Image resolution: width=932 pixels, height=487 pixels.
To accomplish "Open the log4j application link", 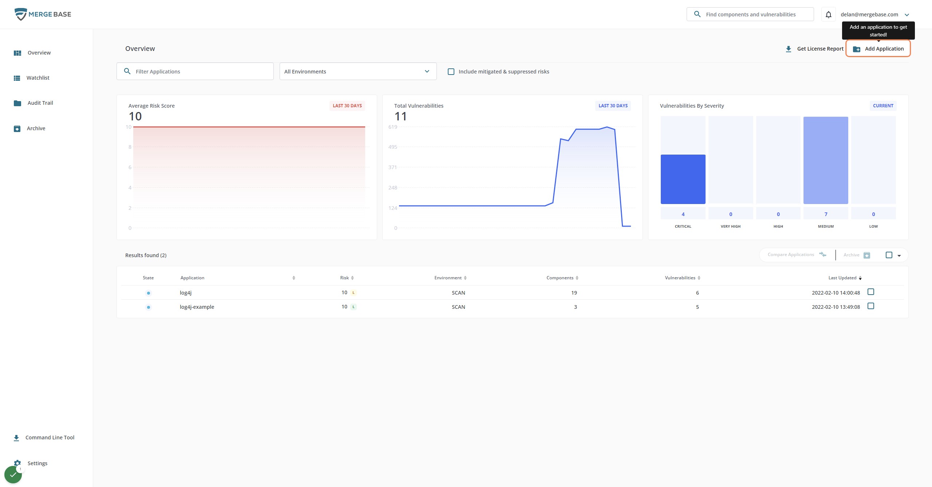I will [186, 293].
